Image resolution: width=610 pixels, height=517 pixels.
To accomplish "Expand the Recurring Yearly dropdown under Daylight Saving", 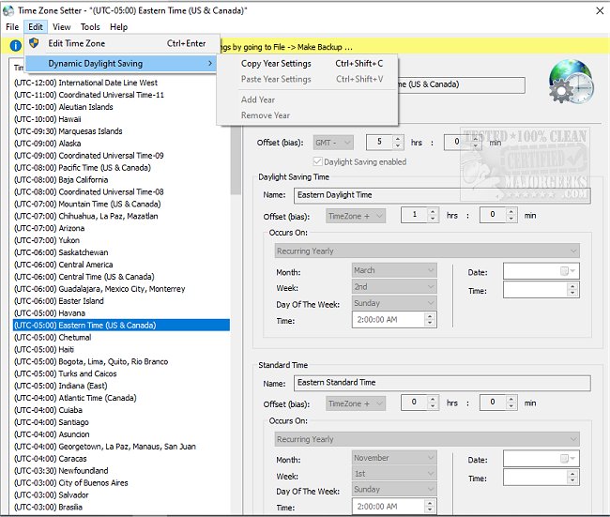I will [x=427, y=251].
